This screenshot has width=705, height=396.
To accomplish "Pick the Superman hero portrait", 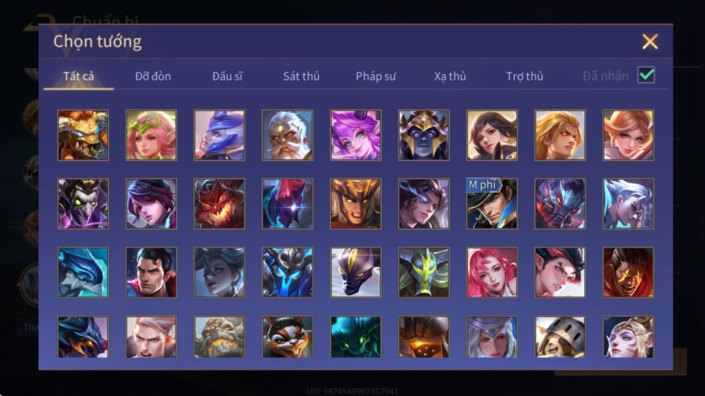I will point(151,272).
